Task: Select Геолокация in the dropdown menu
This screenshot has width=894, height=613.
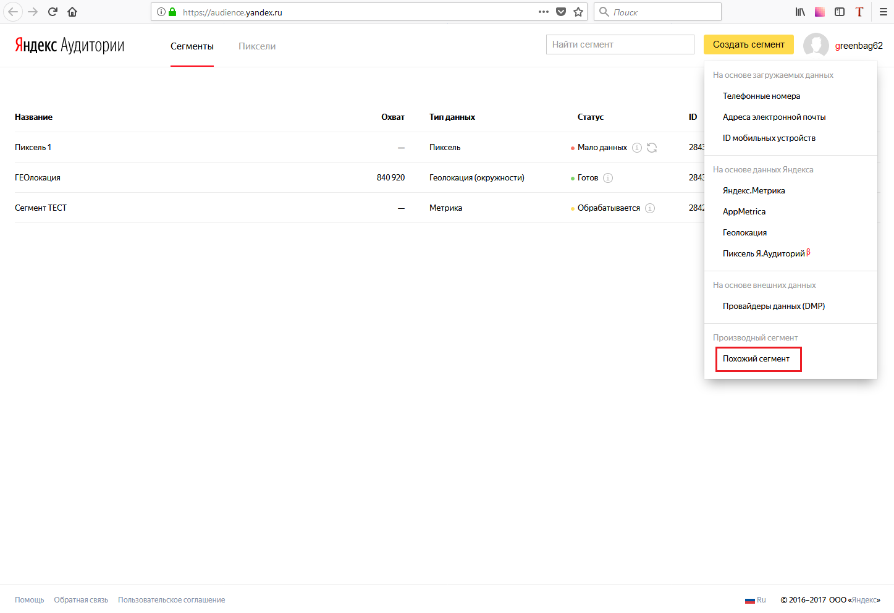Action: (744, 232)
